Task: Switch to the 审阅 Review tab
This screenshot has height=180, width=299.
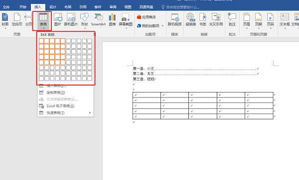Action: (113, 7)
